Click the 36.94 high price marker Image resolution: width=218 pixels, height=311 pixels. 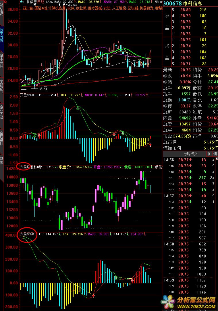(x=72, y=5)
